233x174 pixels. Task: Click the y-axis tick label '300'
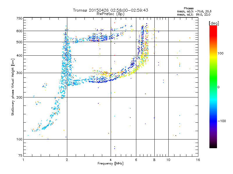pos(19,73)
